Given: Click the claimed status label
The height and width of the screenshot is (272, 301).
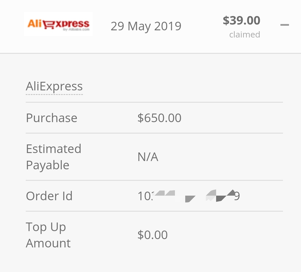Looking at the screenshot, I should pos(245,35).
